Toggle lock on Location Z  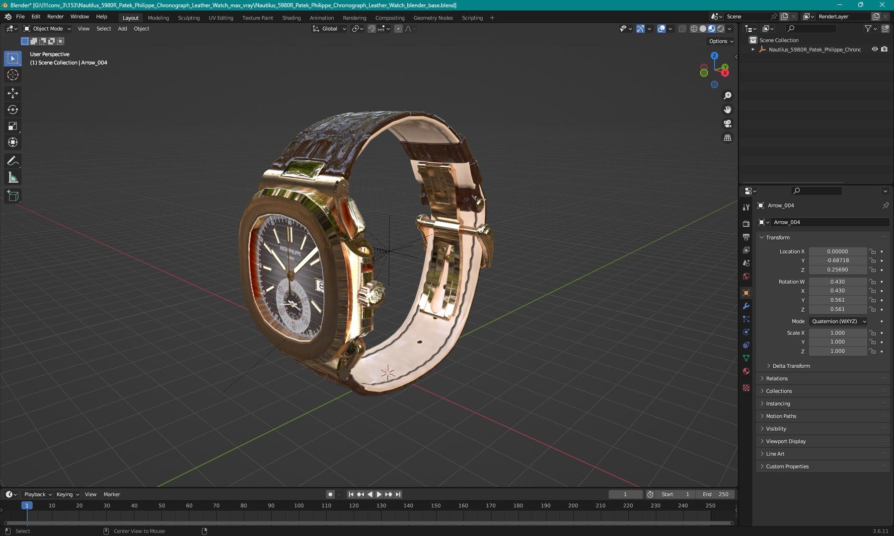[x=873, y=270]
